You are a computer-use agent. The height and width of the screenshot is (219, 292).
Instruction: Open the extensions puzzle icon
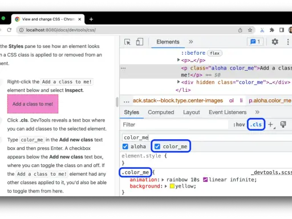click(272, 30)
